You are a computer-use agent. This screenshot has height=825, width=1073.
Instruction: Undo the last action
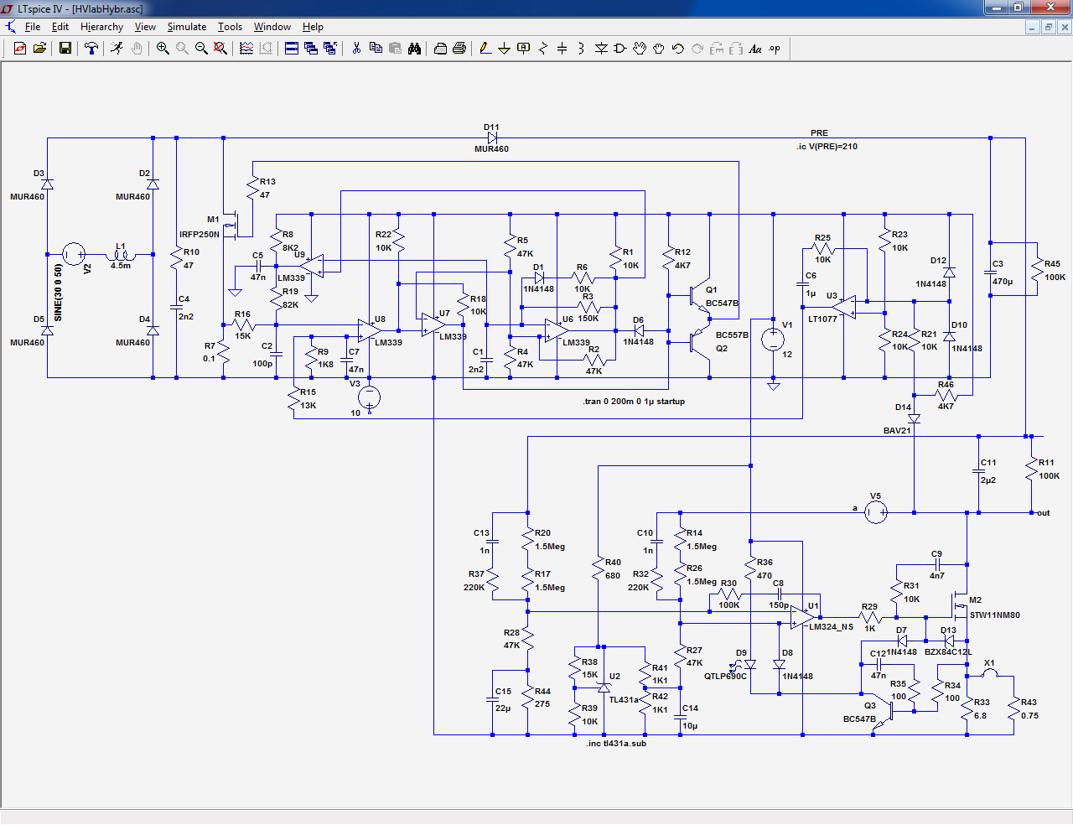pos(678,49)
